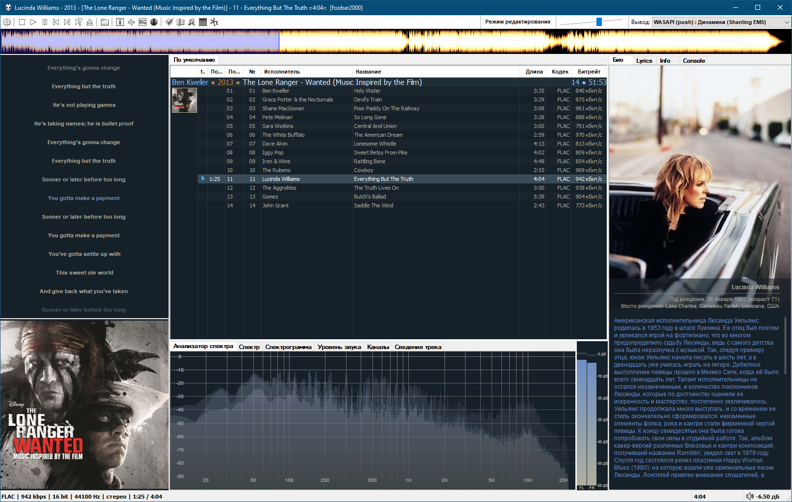792x502 pixels.
Task: Click the magnifier search toolbar icon
Action: (192, 22)
